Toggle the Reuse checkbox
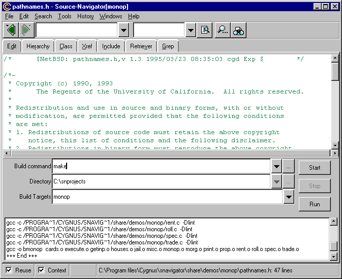The width and height of the screenshot is (342, 279). (9, 270)
